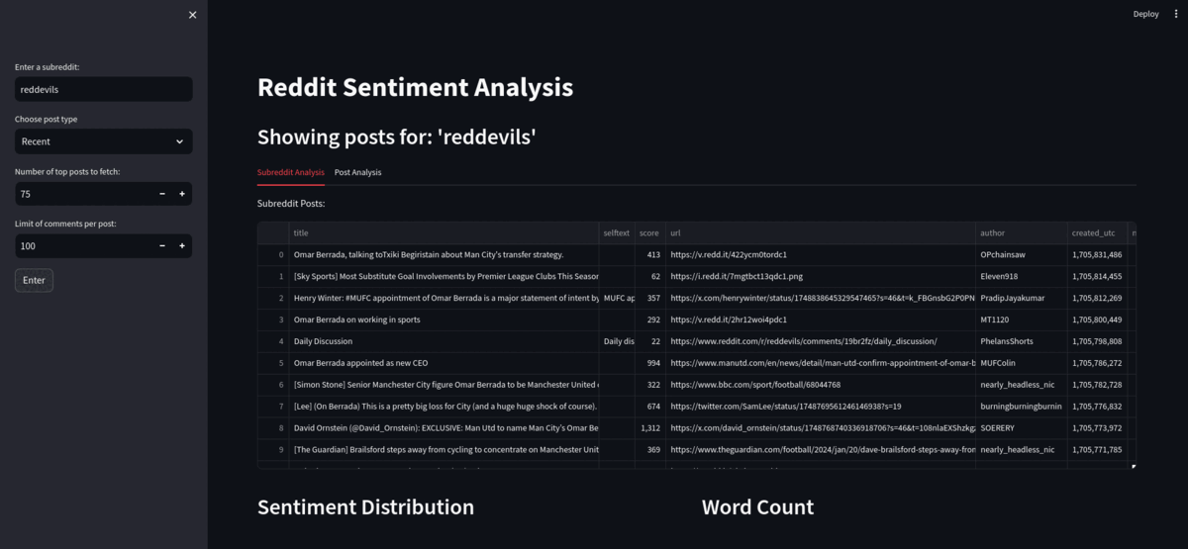Click the score cell showing 994
Viewport: 1188px width, 549px height.
[649, 364]
